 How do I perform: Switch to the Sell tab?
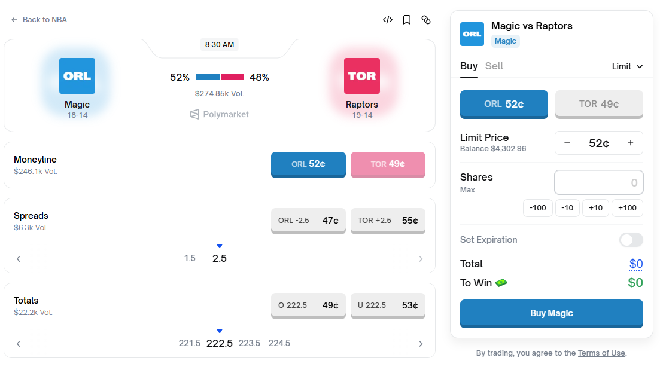pos(494,66)
